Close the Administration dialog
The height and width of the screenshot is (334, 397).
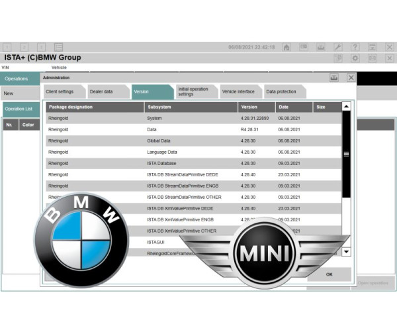(351, 78)
